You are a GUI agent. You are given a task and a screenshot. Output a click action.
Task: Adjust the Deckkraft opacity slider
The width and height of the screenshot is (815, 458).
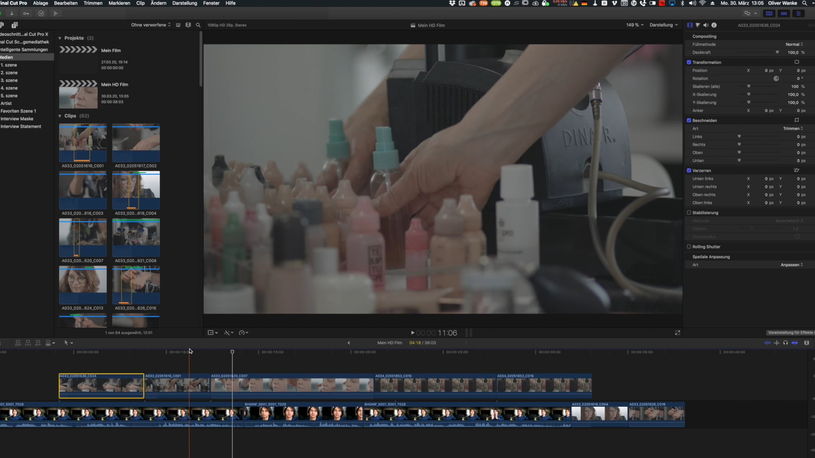click(x=777, y=53)
